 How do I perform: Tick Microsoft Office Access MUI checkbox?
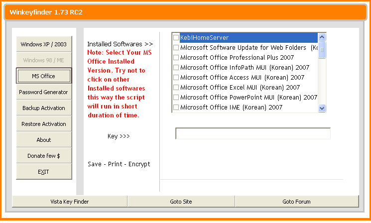point(176,77)
